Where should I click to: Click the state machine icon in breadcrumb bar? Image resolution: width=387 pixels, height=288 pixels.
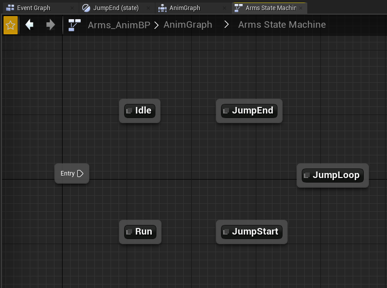75,25
